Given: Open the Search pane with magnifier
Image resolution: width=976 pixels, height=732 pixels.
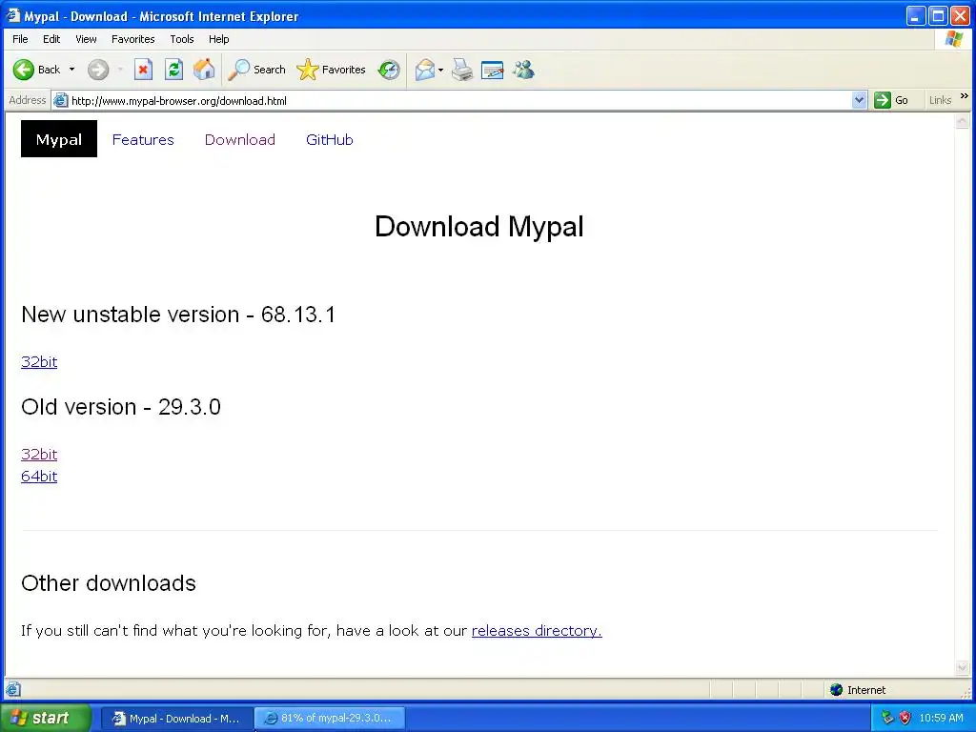Looking at the screenshot, I should tap(256, 70).
